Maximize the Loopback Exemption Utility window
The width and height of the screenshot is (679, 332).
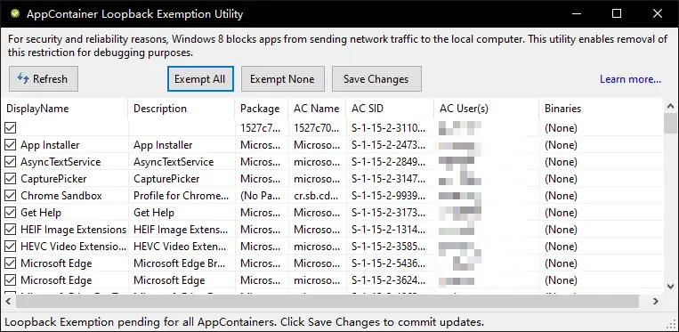tap(617, 13)
